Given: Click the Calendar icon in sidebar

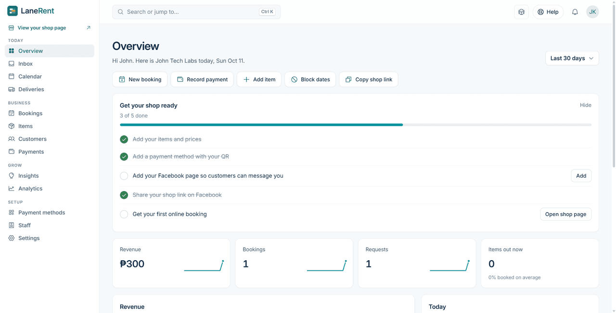Looking at the screenshot, I should point(12,76).
